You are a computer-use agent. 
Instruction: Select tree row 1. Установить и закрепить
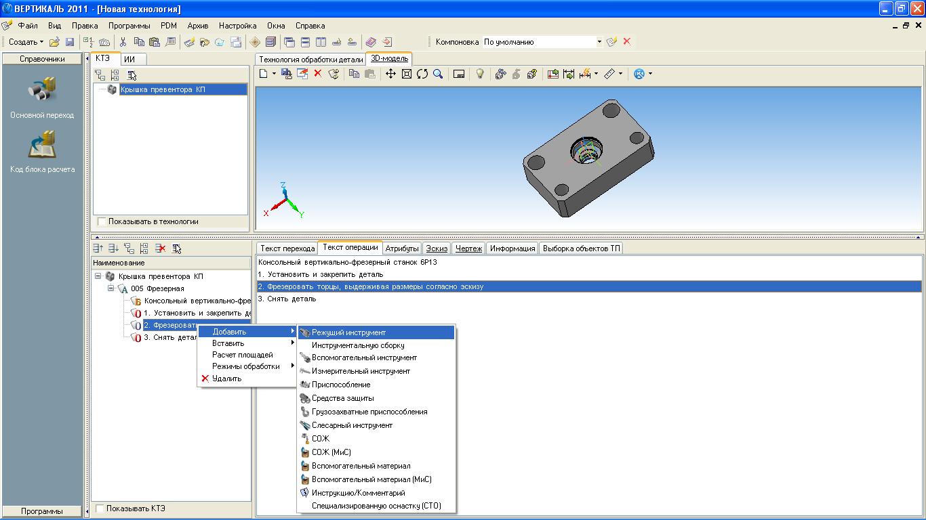click(197, 313)
